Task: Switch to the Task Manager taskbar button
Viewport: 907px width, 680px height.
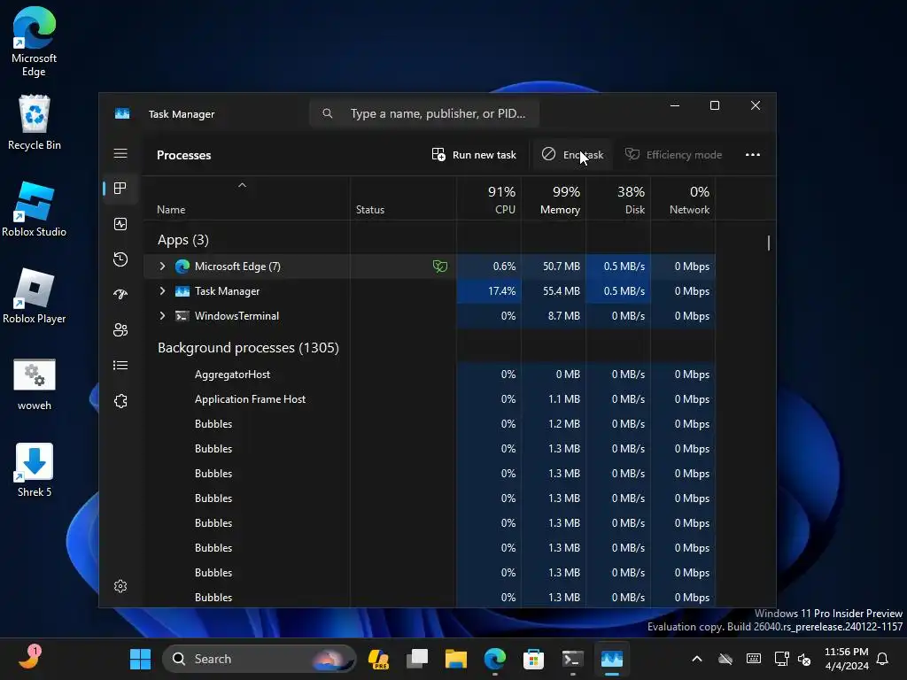Action: 611,659
